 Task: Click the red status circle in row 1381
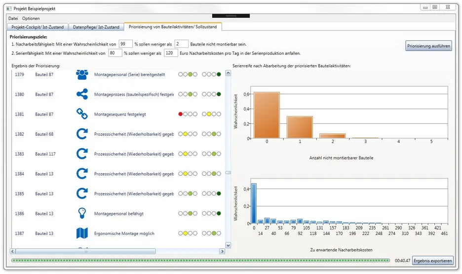(x=181, y=114)
